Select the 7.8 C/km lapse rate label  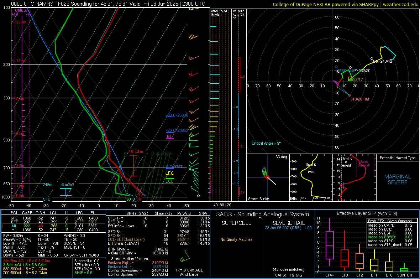point(136,151)
